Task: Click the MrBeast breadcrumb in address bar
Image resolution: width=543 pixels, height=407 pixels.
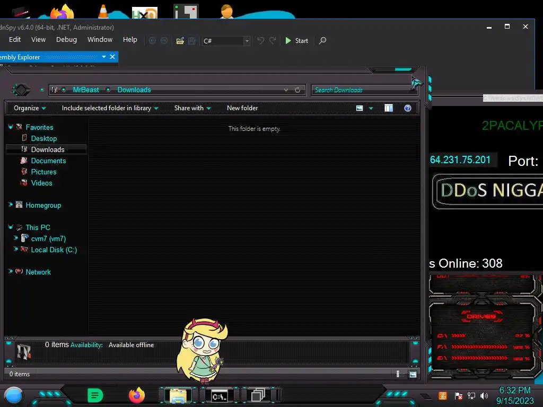Action: point(86,90)
